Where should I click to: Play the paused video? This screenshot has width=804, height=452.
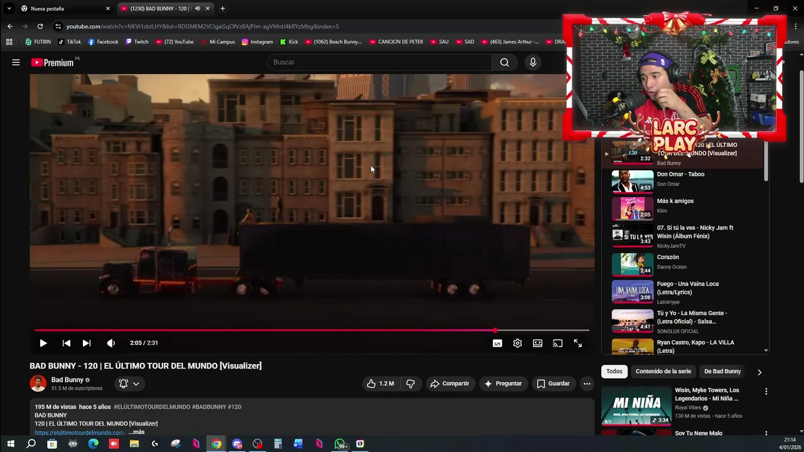43,343
